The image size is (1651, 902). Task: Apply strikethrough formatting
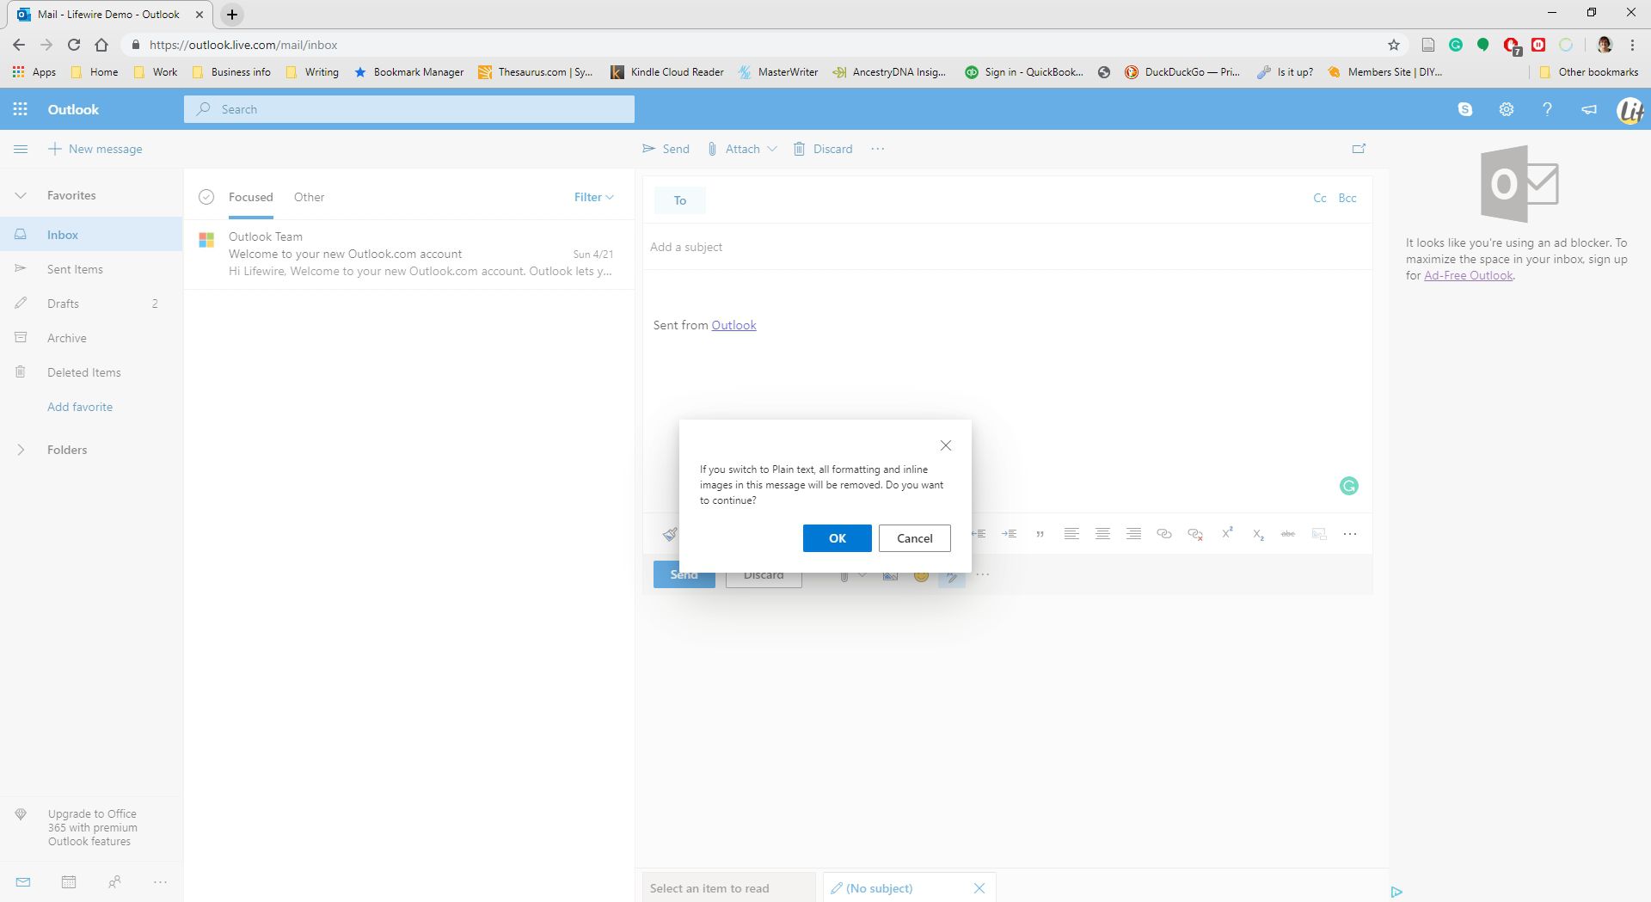click(1288, 534)
